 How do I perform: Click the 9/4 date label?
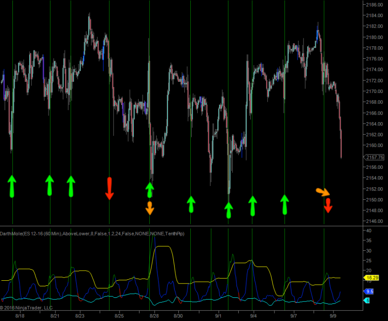pyautogui.click(x=254, y=316)
